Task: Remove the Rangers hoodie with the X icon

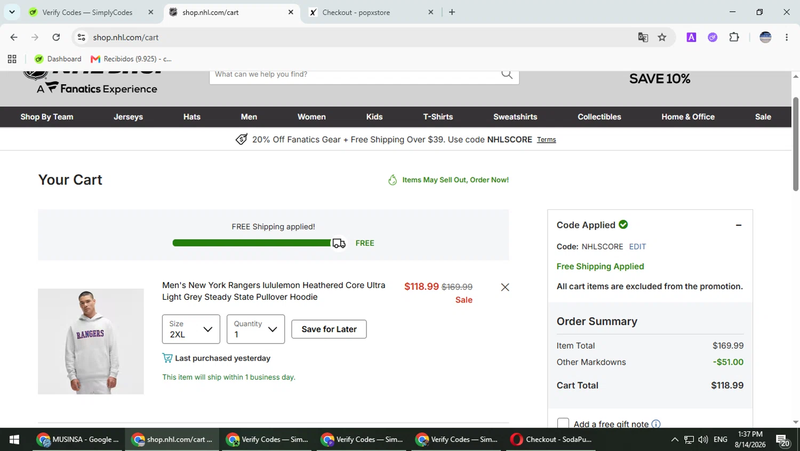Action: coord(505,287)
